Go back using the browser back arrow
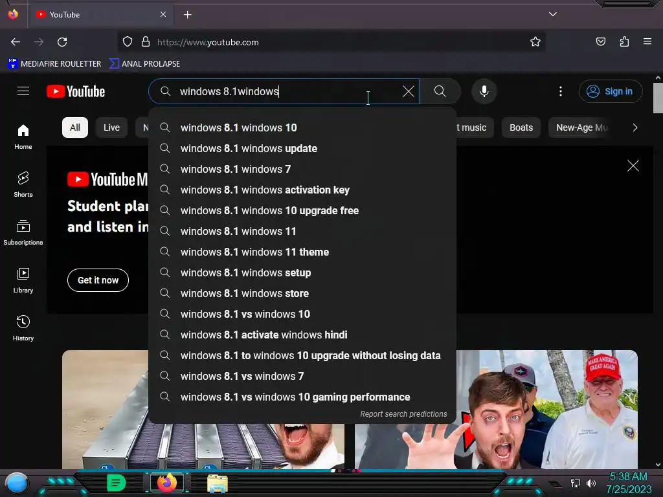This screenshot has height=497, width=663. tap(16, 42)
